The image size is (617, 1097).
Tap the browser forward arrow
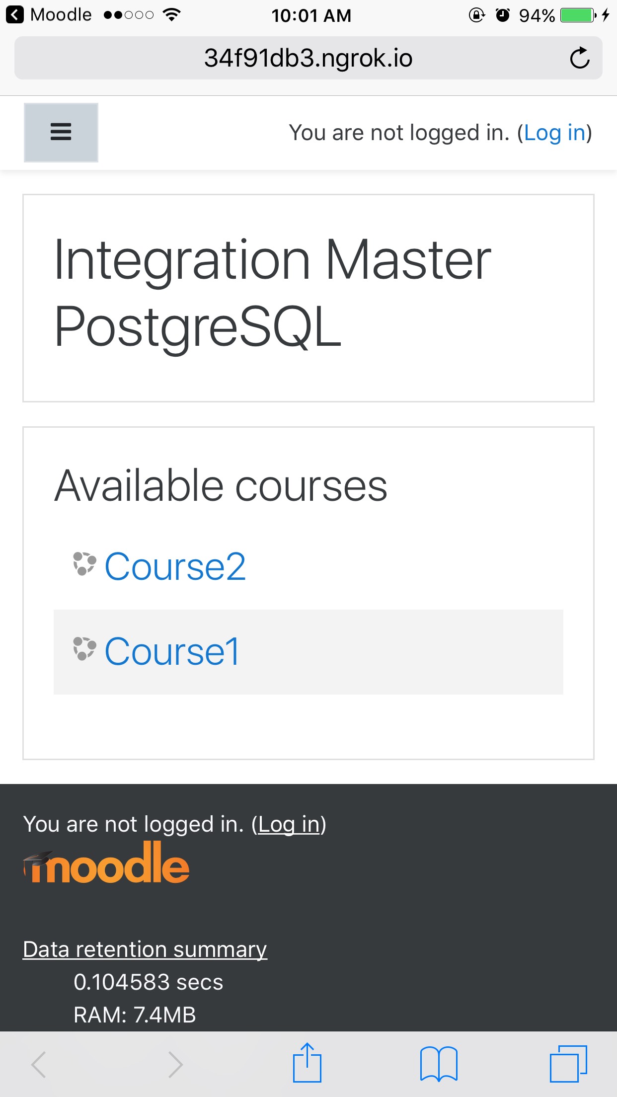[x=175, y=1064]
